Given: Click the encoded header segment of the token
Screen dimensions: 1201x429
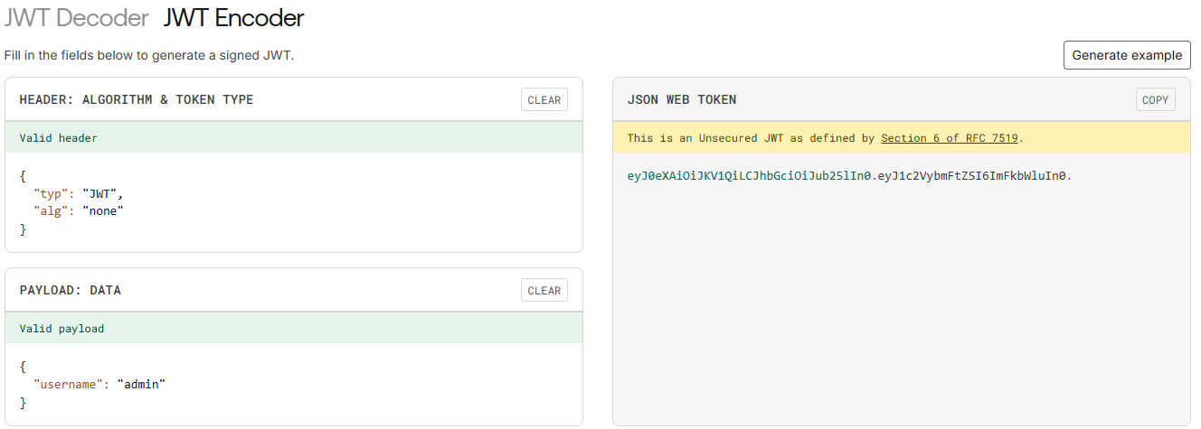Looking at the screenshot, I should coord(750,176).
